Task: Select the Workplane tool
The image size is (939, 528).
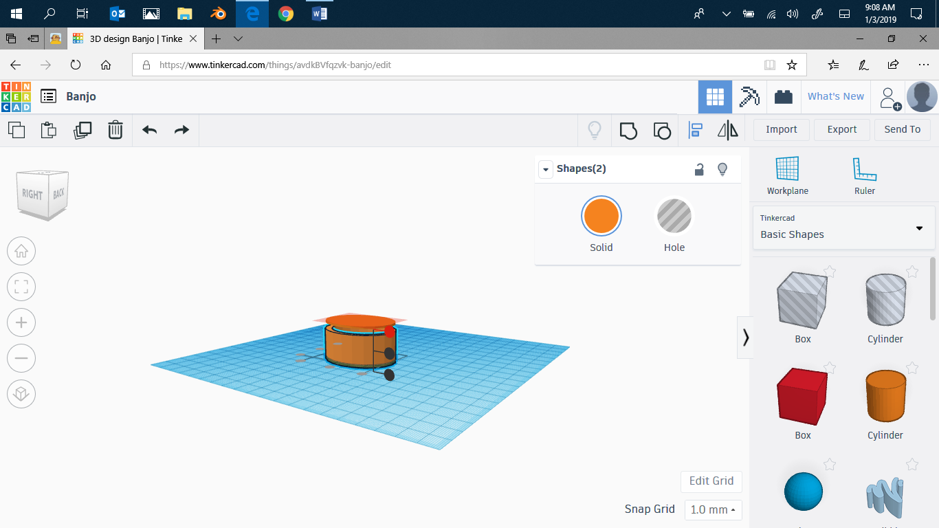Action: tap(787, 176)
